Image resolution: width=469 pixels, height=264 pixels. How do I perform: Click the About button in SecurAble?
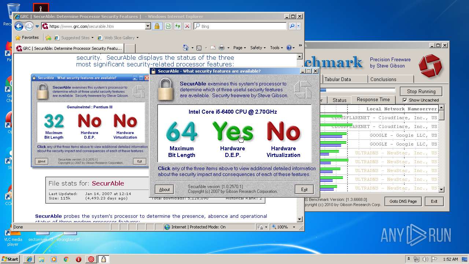point(164,190)
